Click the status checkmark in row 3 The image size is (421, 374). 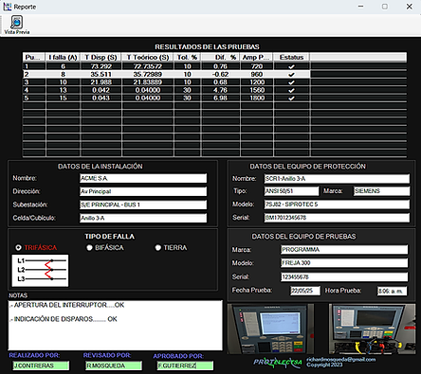[x=291, y=82]
